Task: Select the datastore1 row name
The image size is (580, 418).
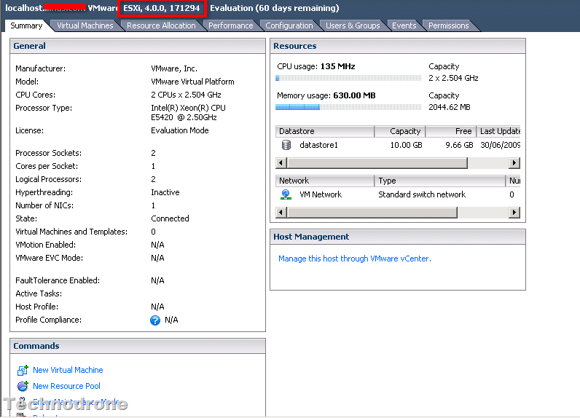Action: point(318,145)
